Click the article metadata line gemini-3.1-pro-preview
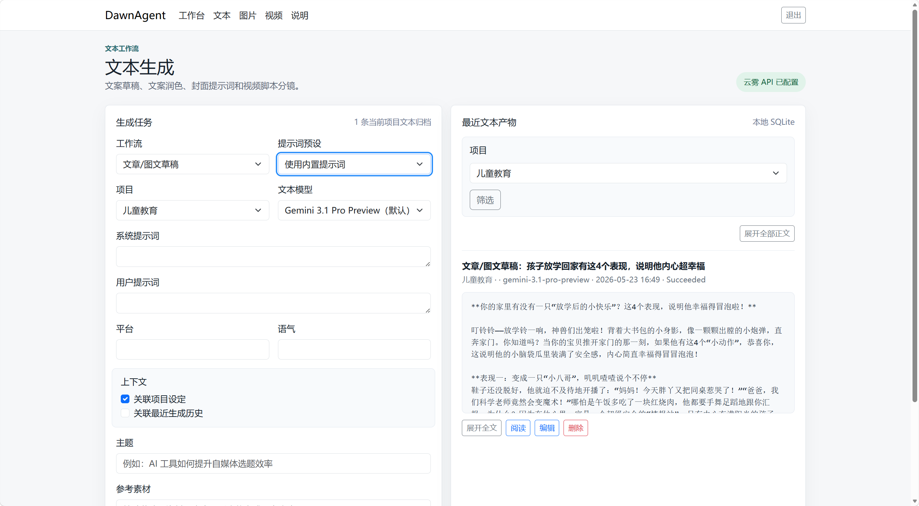This screenshot has width=919, height=506. (583, 280)
